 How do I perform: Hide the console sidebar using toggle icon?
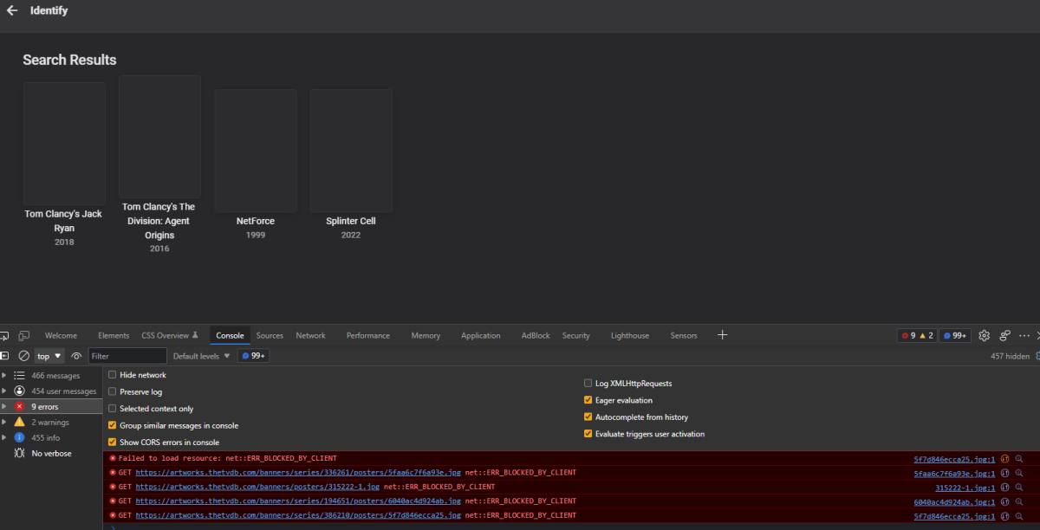(4, 356)
